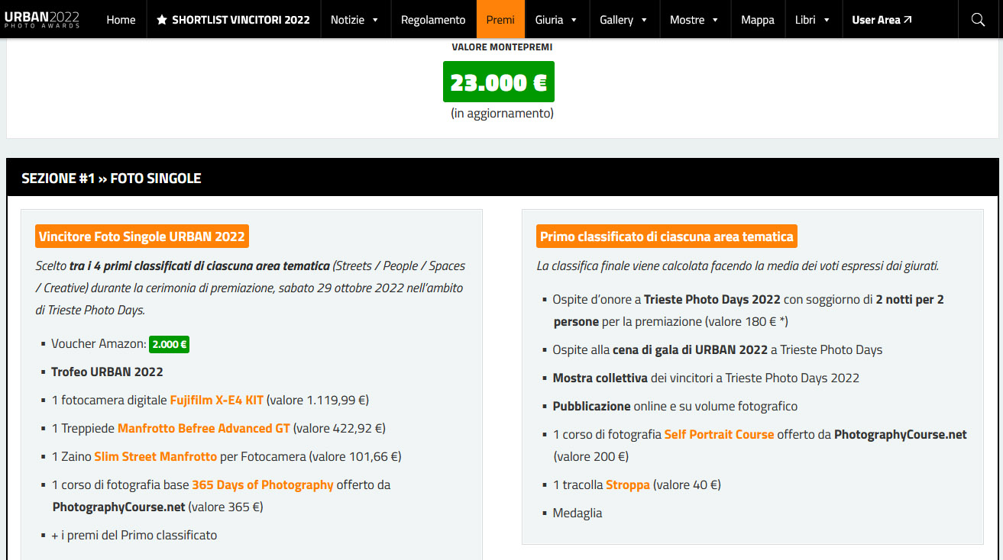The height and width of the screenshot is (560, 1003).
Task: Click cena di gala di URBAN 2022 text
Action: tap(690, 349)
